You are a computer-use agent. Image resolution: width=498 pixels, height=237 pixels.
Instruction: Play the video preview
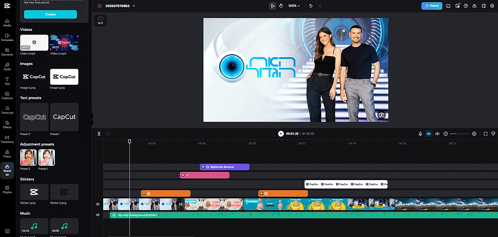(x=281, y=133)
